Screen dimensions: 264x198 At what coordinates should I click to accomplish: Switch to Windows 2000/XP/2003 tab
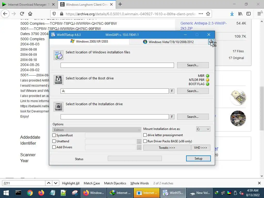coord(89,42)
